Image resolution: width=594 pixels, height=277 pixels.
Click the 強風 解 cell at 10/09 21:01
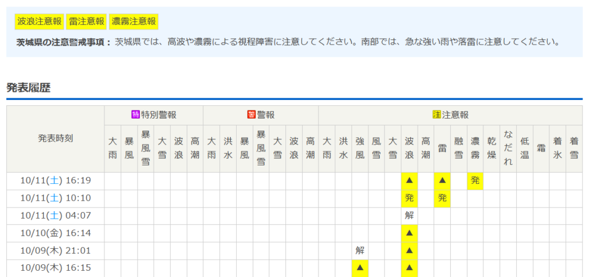pyautogui.click(x=360, y=250)
